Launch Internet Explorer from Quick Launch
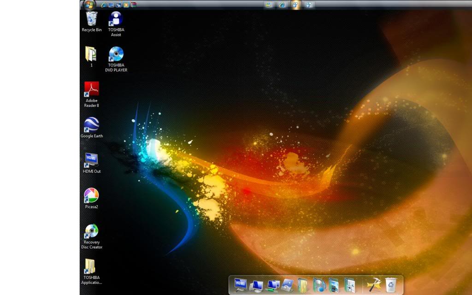Viewport: 472px width, 295px height. click(x=104, y=5)
